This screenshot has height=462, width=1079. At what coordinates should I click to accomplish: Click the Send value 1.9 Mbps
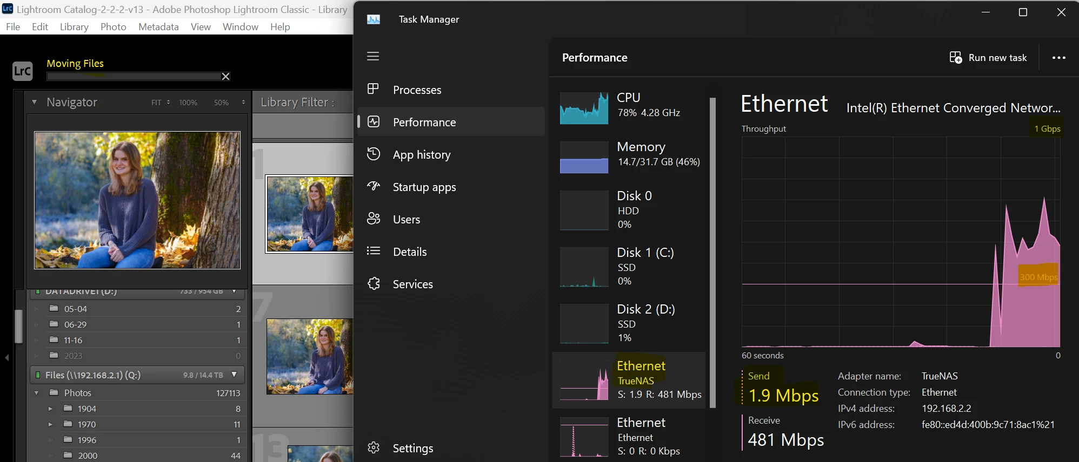coord(783,396)
